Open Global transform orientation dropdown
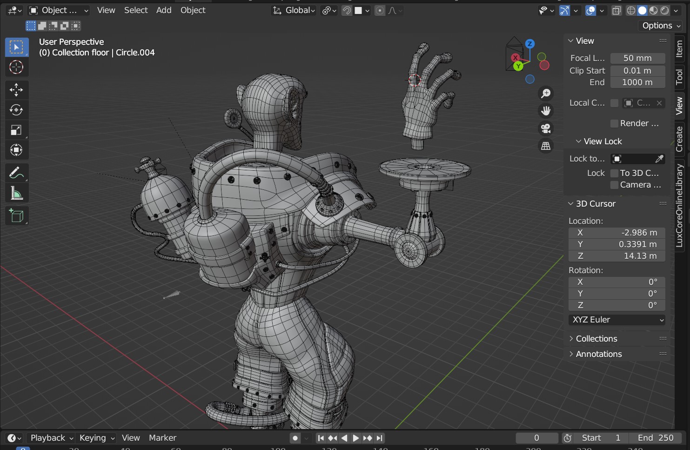Screen dimensions: 690x450 [x=294, y=10]
